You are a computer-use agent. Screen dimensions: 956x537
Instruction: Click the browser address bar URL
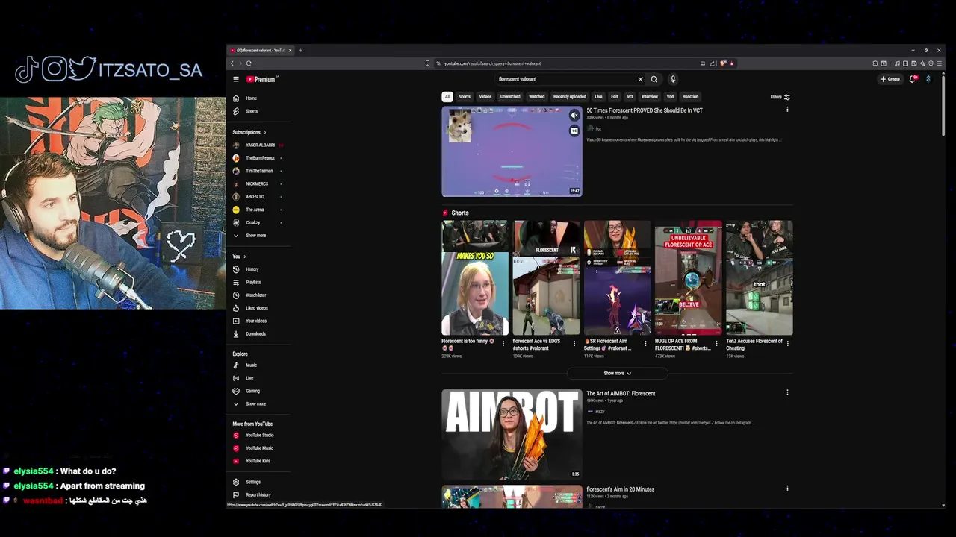493,63
